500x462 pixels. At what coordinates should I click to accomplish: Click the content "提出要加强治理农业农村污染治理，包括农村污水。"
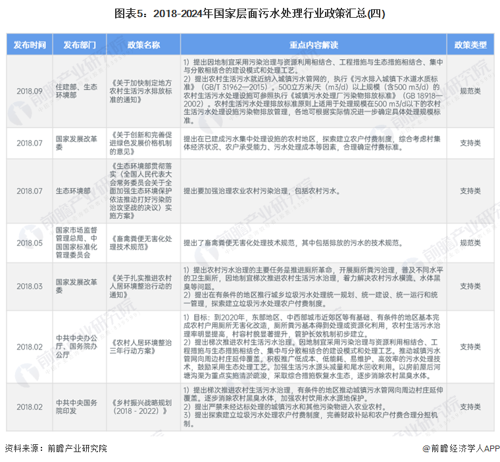(262, 191)
